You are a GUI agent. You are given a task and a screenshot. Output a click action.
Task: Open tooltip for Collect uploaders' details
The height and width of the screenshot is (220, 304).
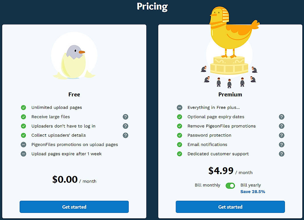coord(125,135)
